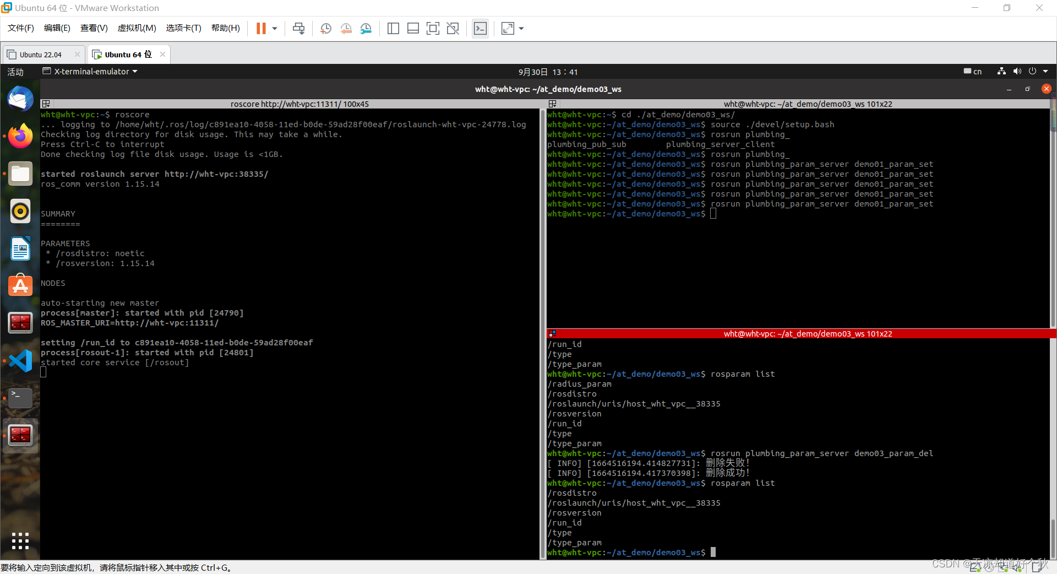Click the 'source ./devel/setup.bash' command
1057x574 pixels.
click(772, 124)
